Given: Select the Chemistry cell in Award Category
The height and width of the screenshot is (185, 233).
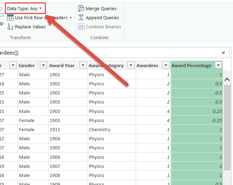Looking at the screenshot, I should [x=100, y=129].
